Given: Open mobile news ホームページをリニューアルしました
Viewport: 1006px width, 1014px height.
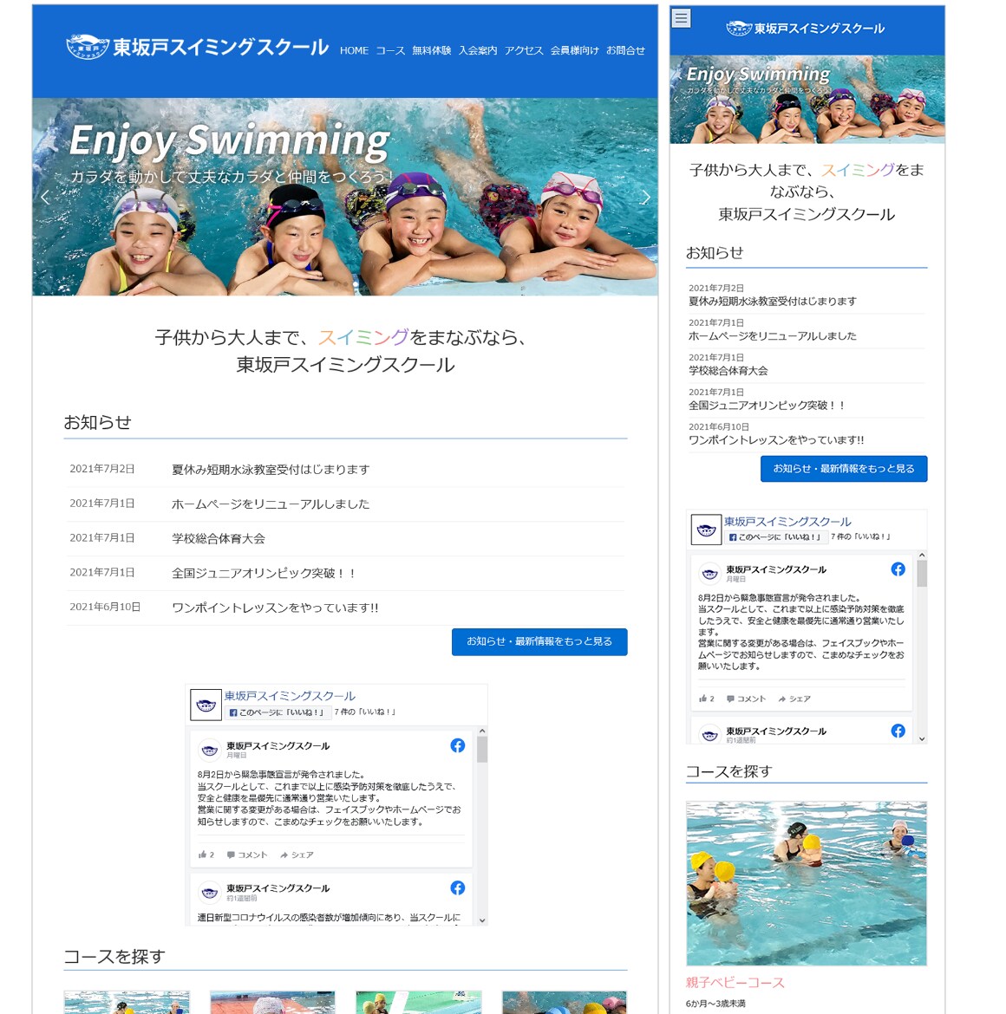Looking at the screenshot, I should (x=773, y=336).
